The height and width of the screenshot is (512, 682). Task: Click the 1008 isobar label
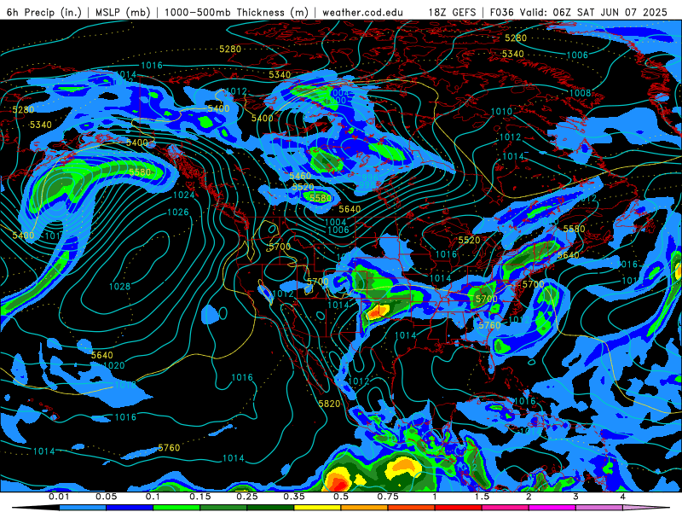click(581, 93)
